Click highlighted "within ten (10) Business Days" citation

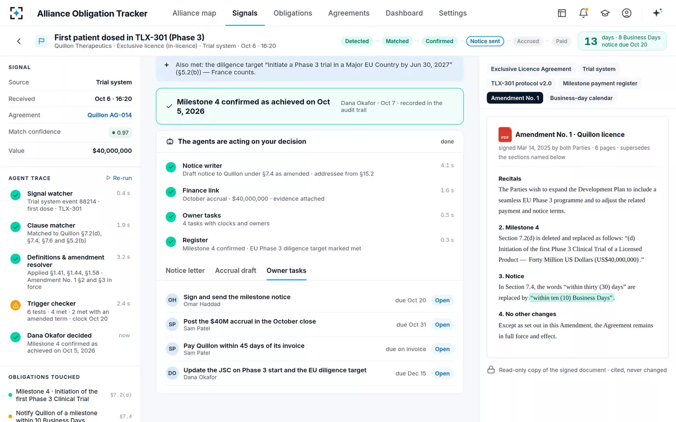[x=571, y=298]
